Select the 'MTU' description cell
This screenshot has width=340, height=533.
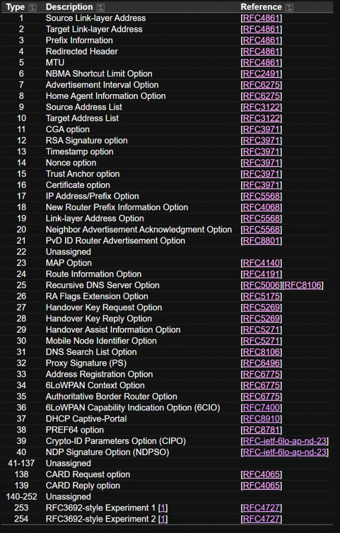55,63
